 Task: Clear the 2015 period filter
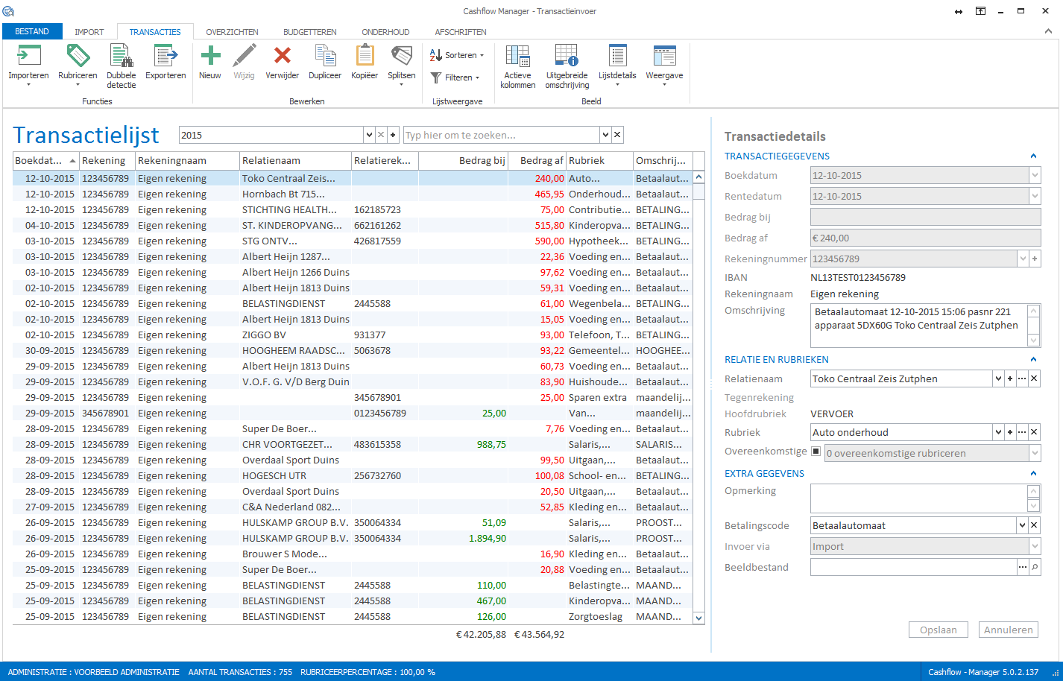coord(381,135)
